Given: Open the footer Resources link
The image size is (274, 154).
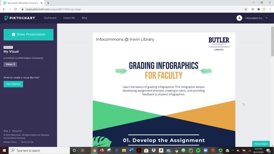Looking at the screenshot, I should pos(17,131).
